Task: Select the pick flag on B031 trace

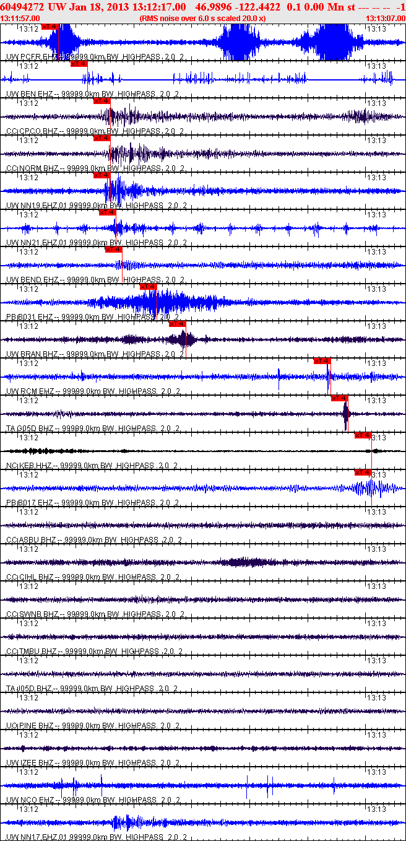Action: pyautogui.click(x=149, y=287)
